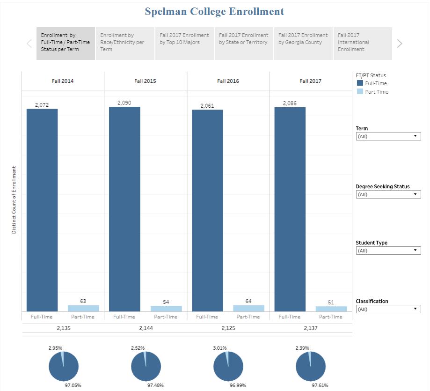Expand the Classification filter dropdown

(x=388, y=309)
